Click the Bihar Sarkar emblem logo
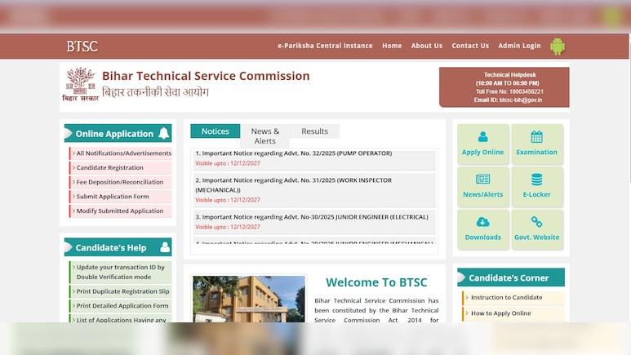Viewport: 631px width, 355px height. tap(81, 84)
